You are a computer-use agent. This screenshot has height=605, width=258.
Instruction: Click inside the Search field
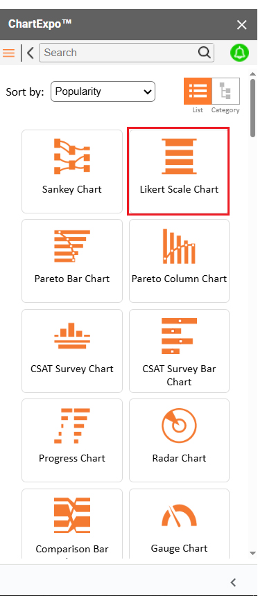click(x=119, y=53)
